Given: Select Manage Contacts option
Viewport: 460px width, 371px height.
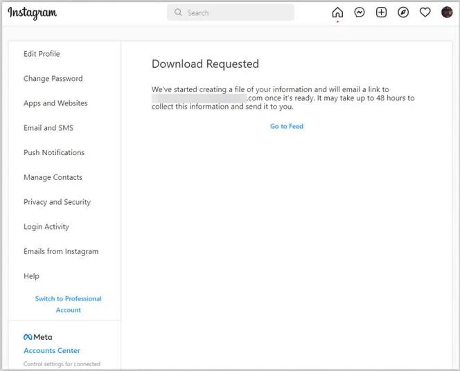Looking at the screenshot, I should pyautogui.click(x=53, y=177).
